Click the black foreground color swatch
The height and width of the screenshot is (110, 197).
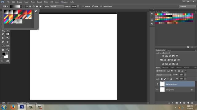click(4, 54)
